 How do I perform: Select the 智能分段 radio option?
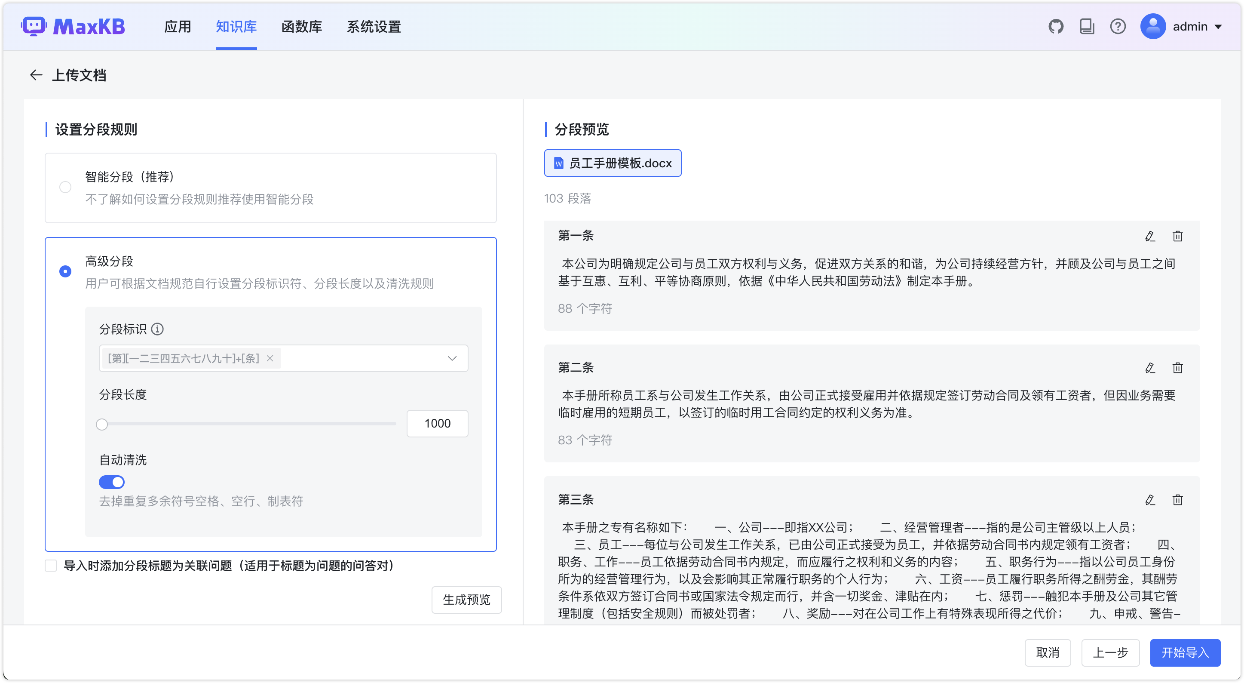(x=65, y=187)
